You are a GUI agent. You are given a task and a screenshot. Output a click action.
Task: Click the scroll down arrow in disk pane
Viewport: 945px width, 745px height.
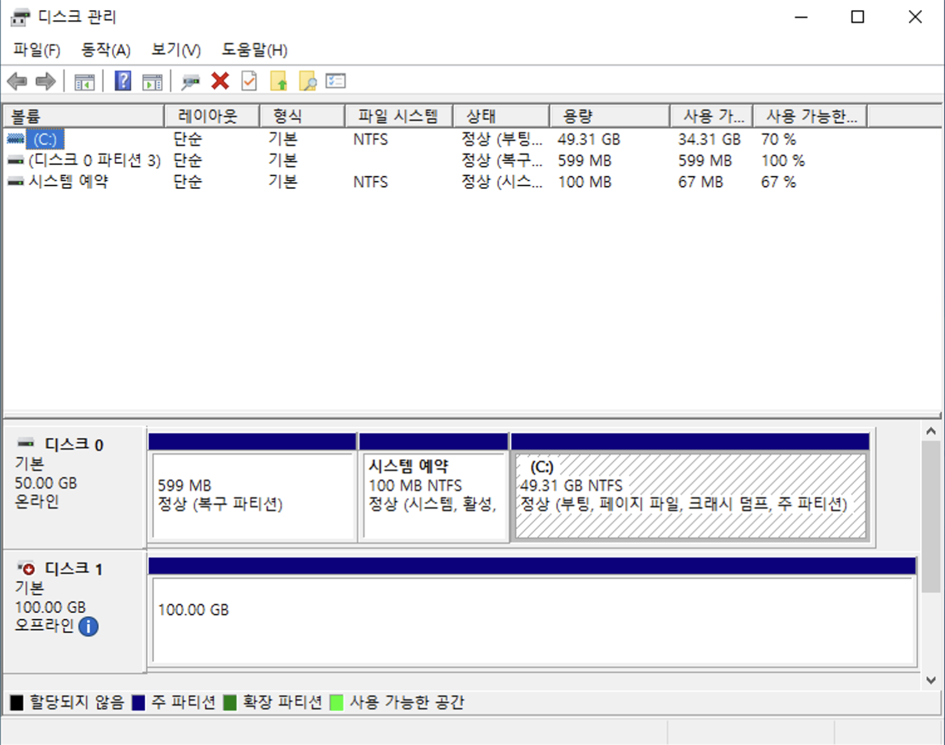(931, 680)
